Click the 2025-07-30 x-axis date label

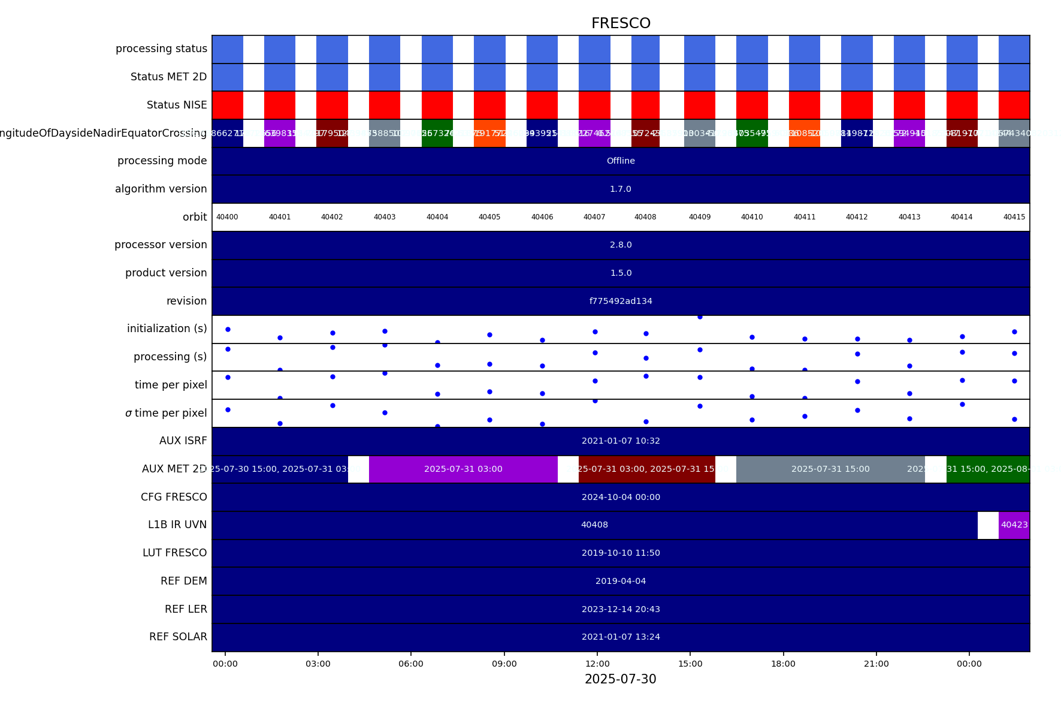(x=620, y=679)
